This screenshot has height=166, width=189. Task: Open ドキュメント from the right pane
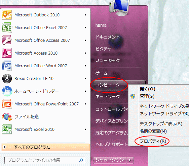tap(108, 37)
